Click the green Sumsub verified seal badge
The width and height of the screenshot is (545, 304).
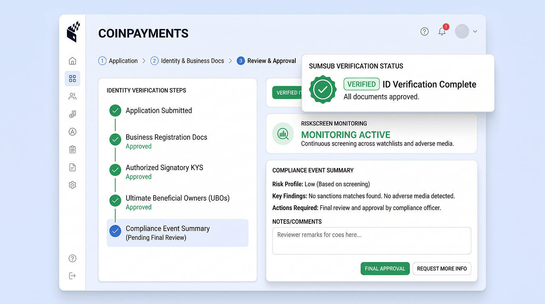pos(323,90)
